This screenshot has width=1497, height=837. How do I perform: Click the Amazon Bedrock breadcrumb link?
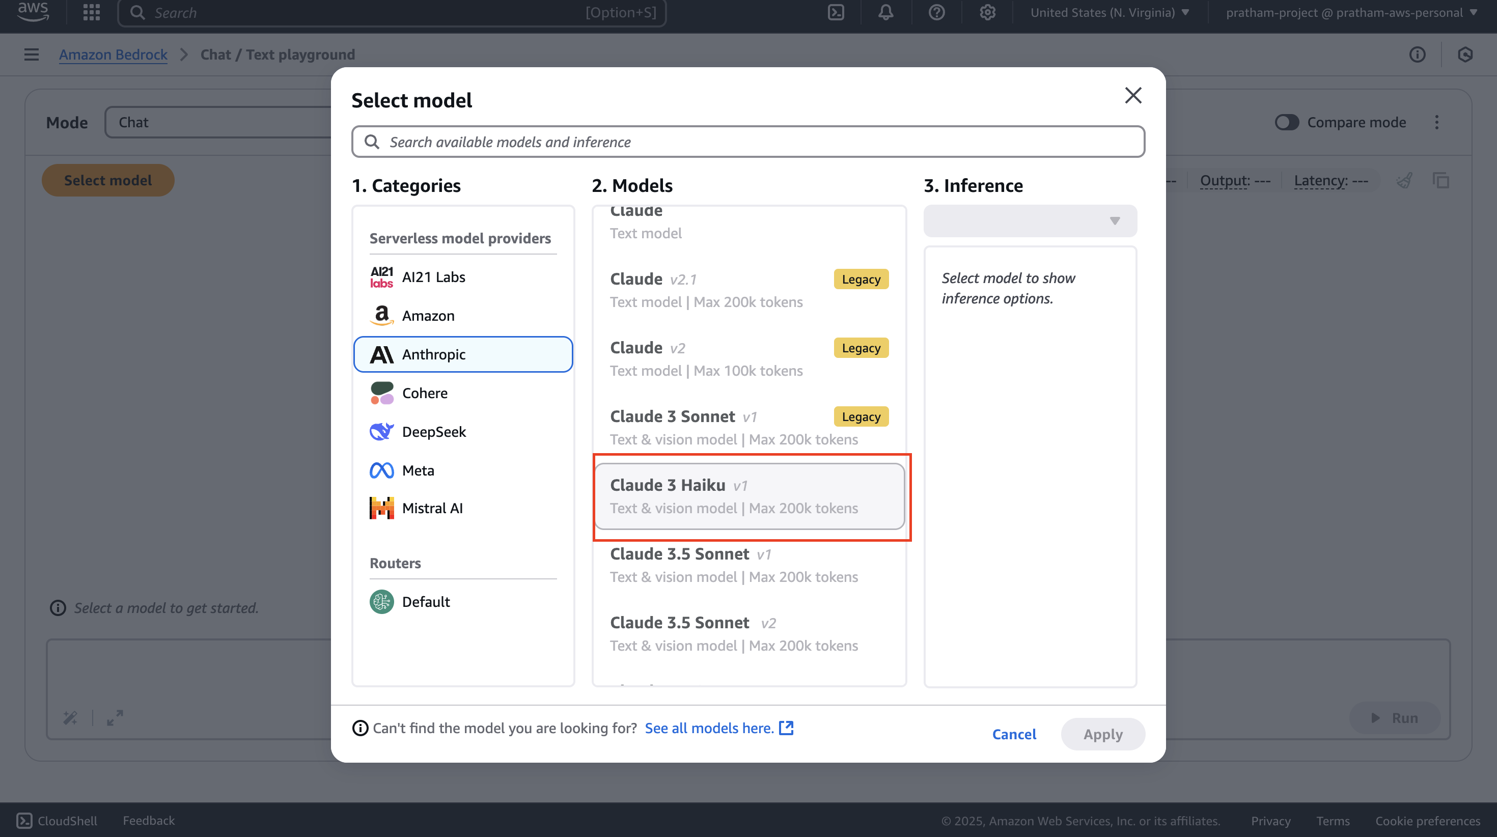pyautogui.click(x=113, y=54)
